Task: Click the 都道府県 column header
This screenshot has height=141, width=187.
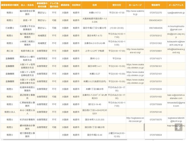Action: pos(65,5)
